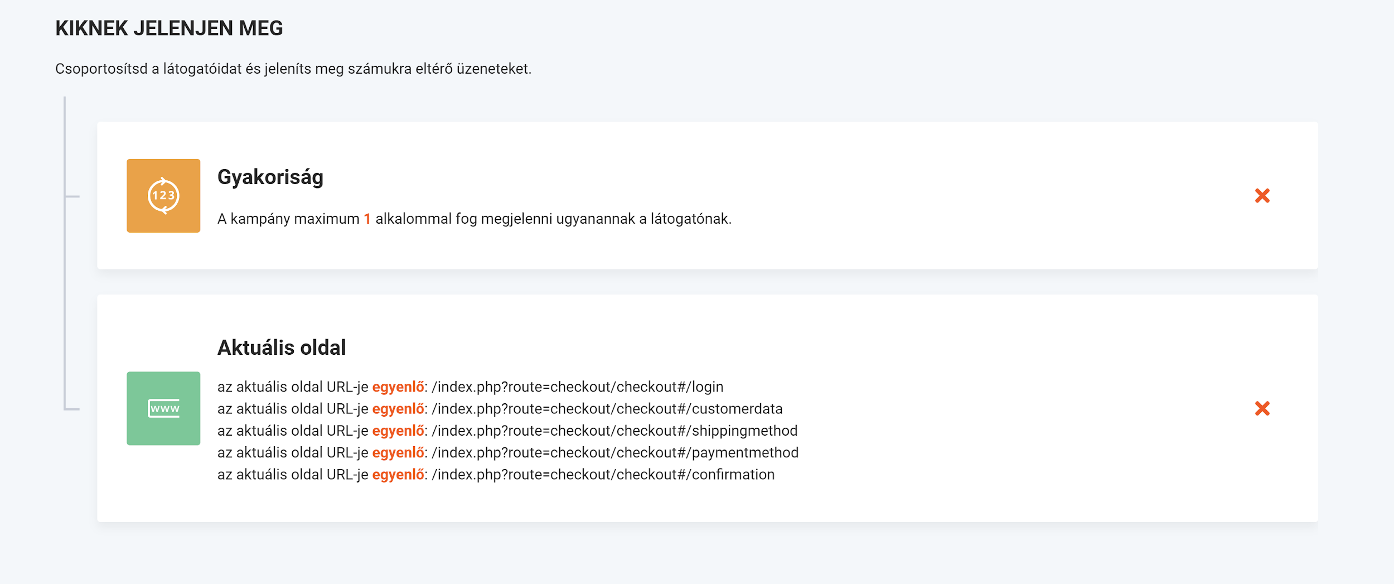Open the Aktuális oldal rule title
The width and height of the screenshot is (1394, 584).
click(281, 347)
